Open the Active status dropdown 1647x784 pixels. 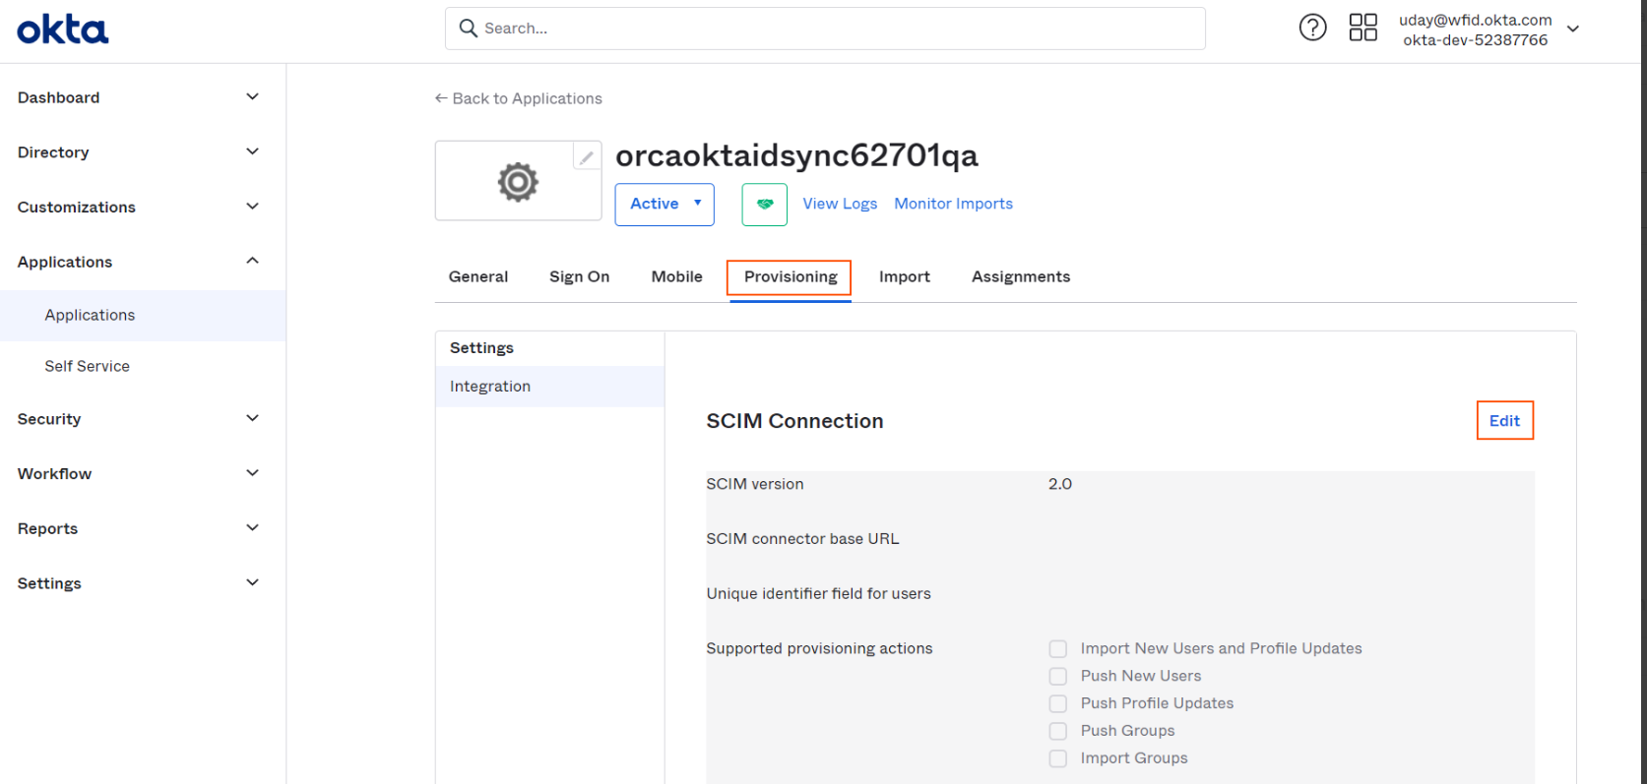[x=665, y=205]
